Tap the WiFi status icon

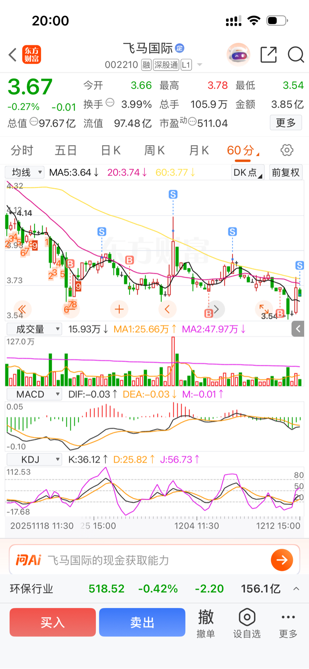(254, 20)
